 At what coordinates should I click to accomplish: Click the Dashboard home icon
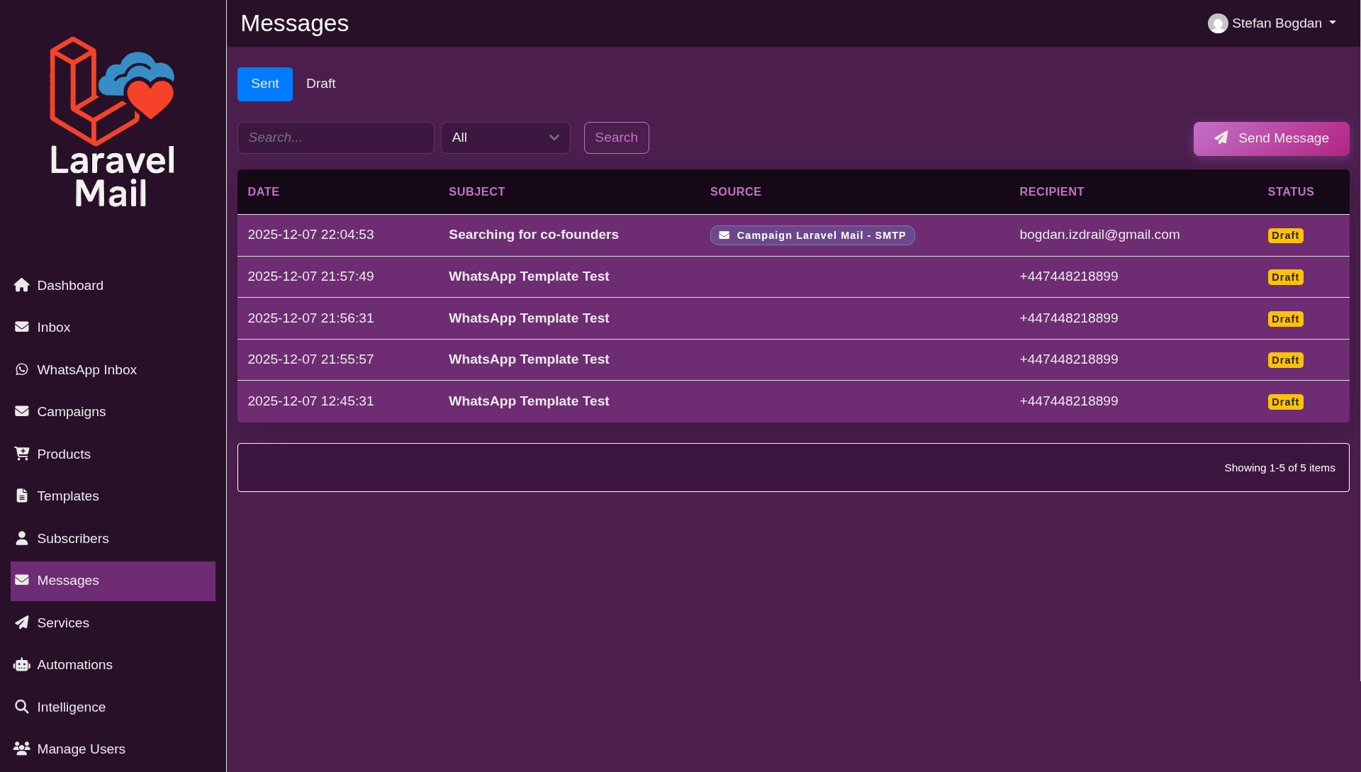coord(22,285)
